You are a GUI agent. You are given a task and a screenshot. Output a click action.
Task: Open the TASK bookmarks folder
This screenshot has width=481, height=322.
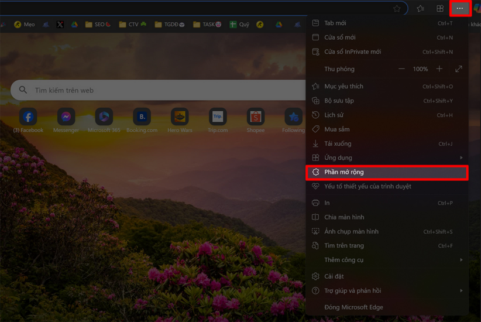point(207,25)
